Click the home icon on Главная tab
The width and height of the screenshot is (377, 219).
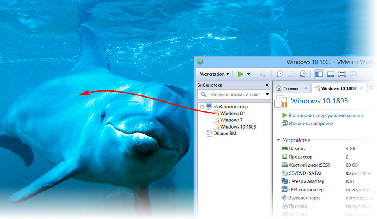click(x=279, y=88)
